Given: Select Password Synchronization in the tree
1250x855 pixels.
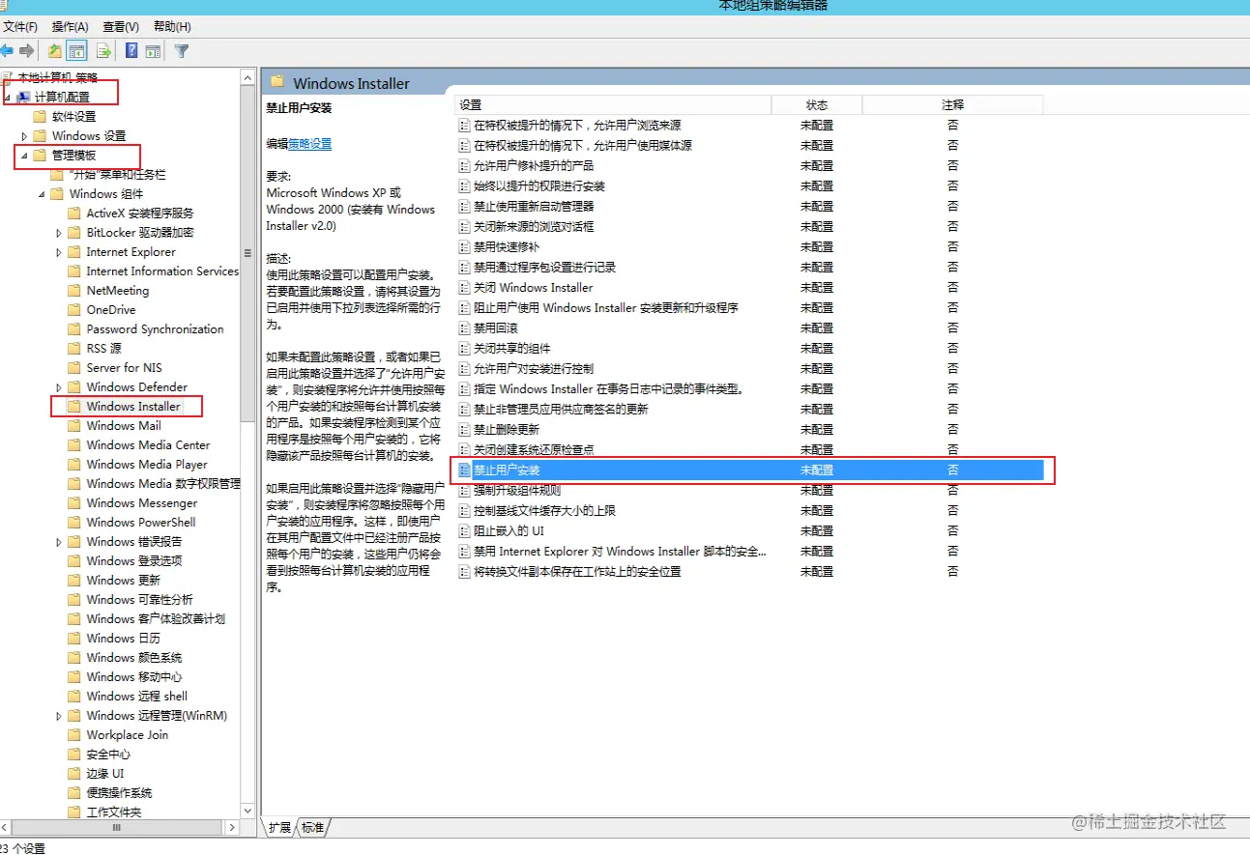Looking at the screenshot, I should pos(155,328).
